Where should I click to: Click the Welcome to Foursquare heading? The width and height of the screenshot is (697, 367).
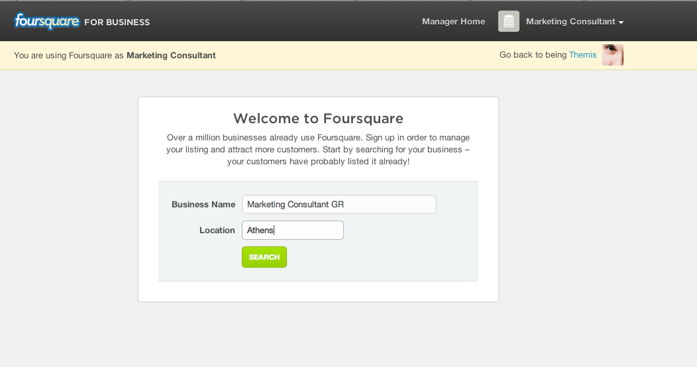318,119
